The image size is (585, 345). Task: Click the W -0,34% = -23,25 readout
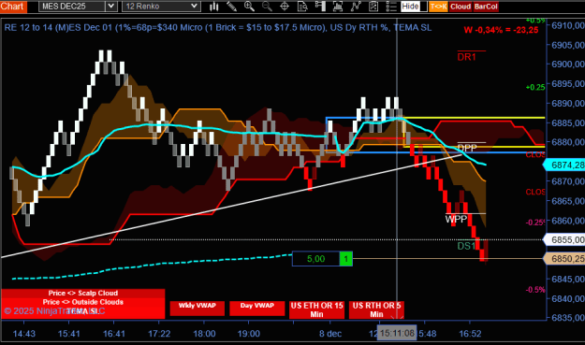501,30
